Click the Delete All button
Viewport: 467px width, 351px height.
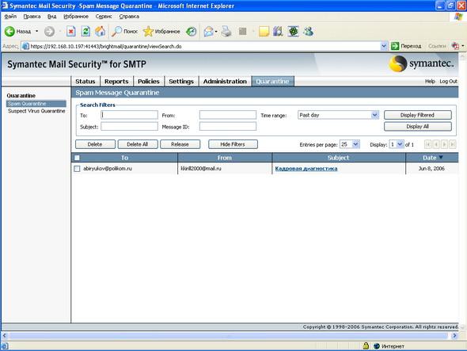137,144
